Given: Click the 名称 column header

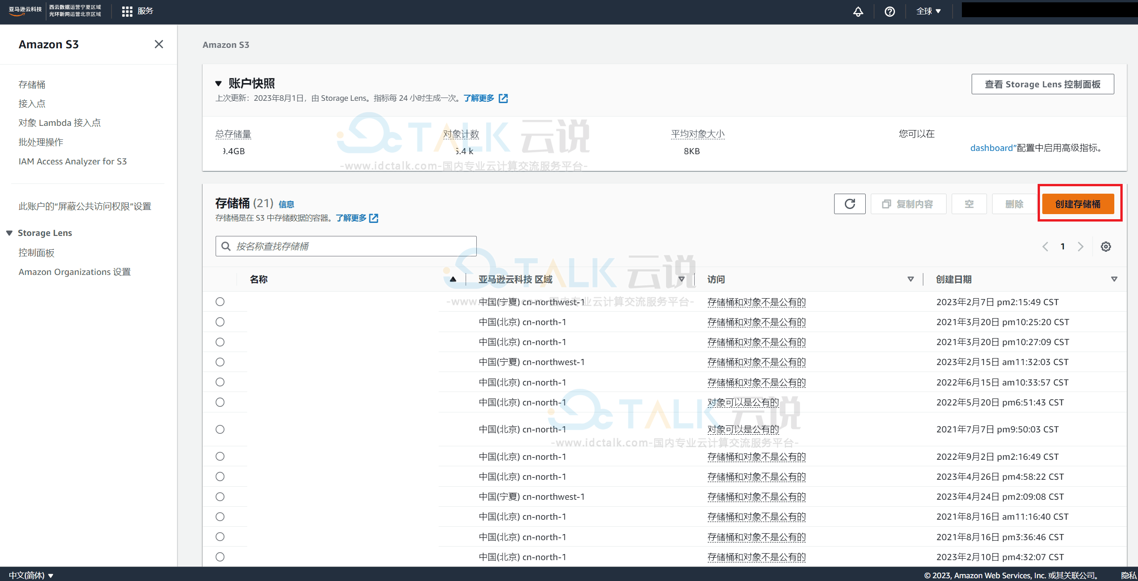Looking at the screenshot, I should (x=258, y=279).
